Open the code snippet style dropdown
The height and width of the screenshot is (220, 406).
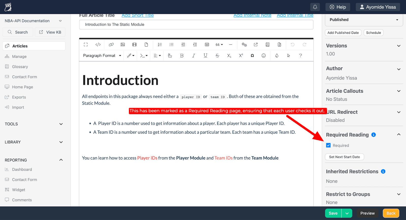tap(144, 56)
